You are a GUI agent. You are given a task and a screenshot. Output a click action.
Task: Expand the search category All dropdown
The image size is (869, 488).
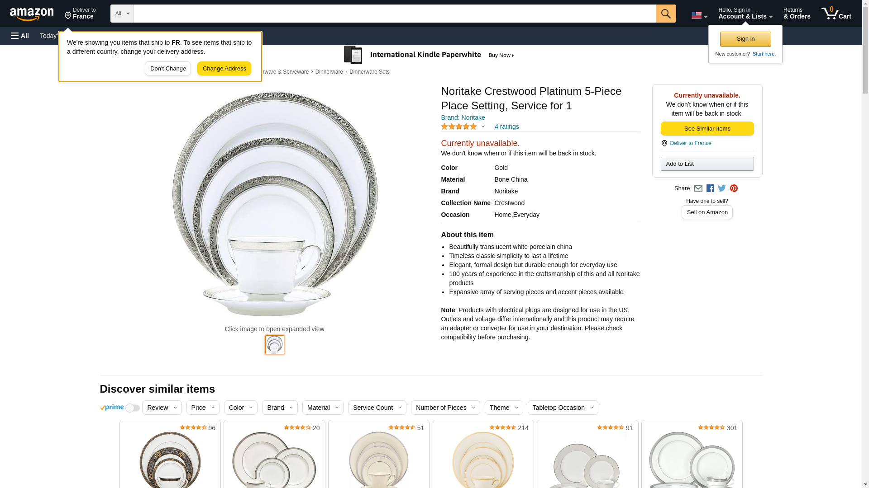pyautogui.click(x=122, y=14)
